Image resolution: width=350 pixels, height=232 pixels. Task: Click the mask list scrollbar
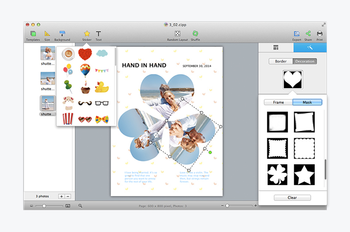click(325, 169)
